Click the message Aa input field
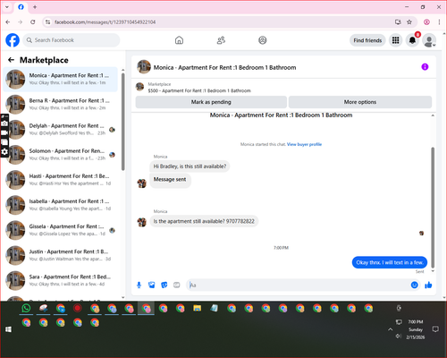The width and height of the screenshot is (447, 358). (x=297, y=285)
